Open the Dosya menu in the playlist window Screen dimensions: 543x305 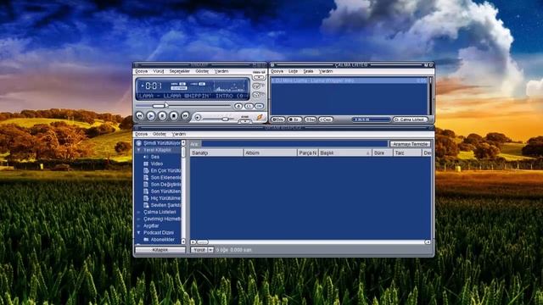point(277,71)
